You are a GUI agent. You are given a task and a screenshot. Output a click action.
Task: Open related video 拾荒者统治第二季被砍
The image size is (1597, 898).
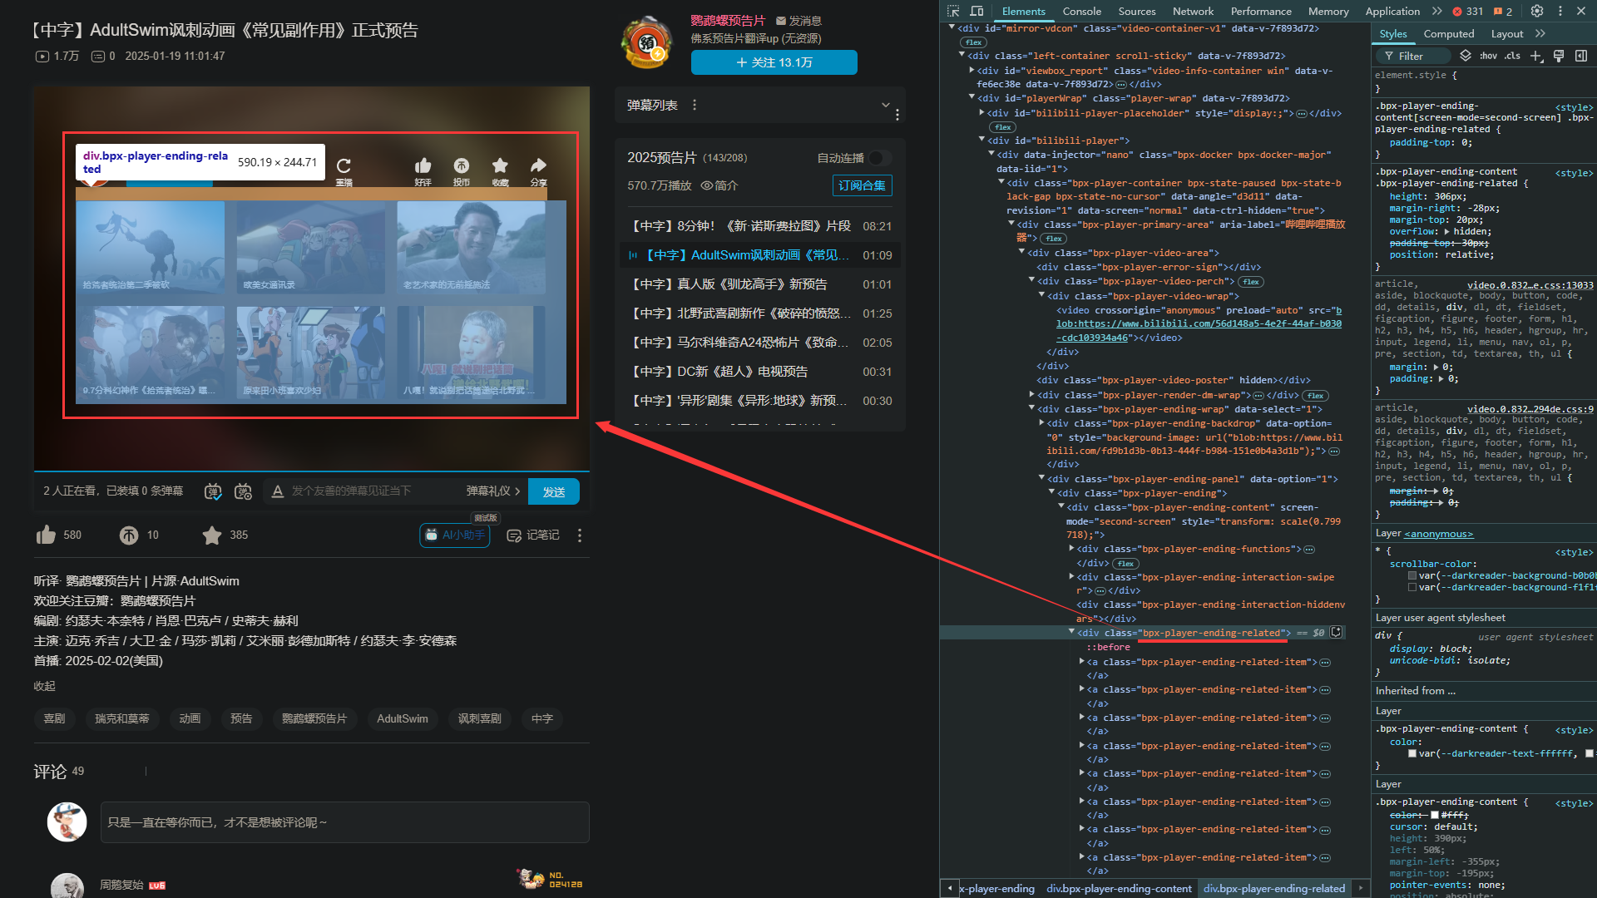coord(151,247)
